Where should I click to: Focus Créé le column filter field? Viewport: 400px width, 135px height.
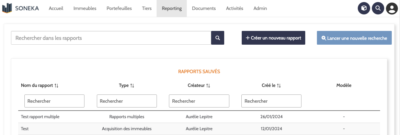pos(272,101)
